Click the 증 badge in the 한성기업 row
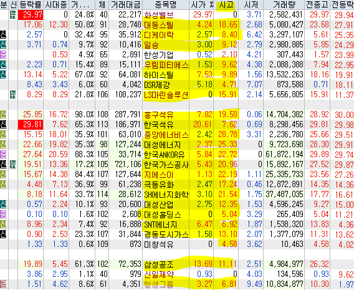The width and height of the screenshot is (354, 290). [x=3, y=55]
